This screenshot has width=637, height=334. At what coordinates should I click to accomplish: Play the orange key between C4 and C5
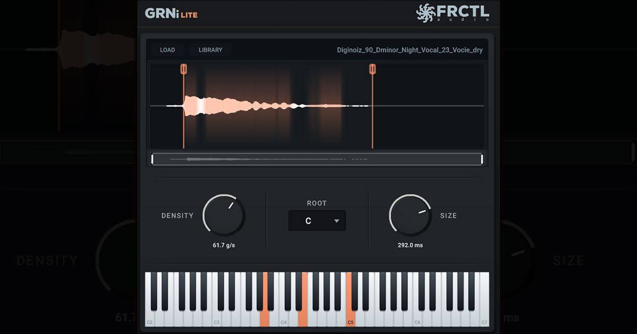click(x=303, y=318)
